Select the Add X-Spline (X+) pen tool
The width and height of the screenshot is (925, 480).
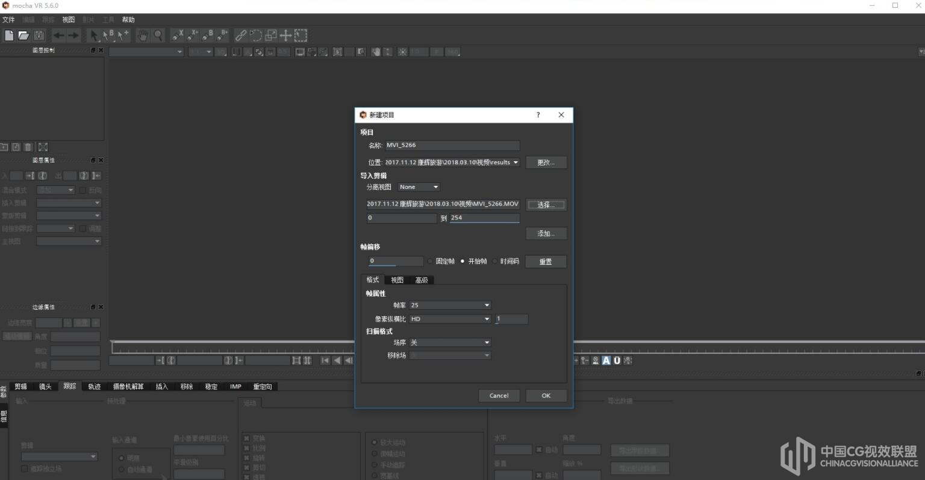click(193, 35)
